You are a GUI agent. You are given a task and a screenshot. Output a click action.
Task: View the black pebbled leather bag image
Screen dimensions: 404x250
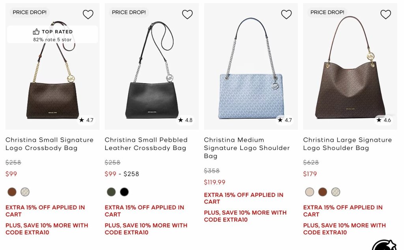pos(152,67)
